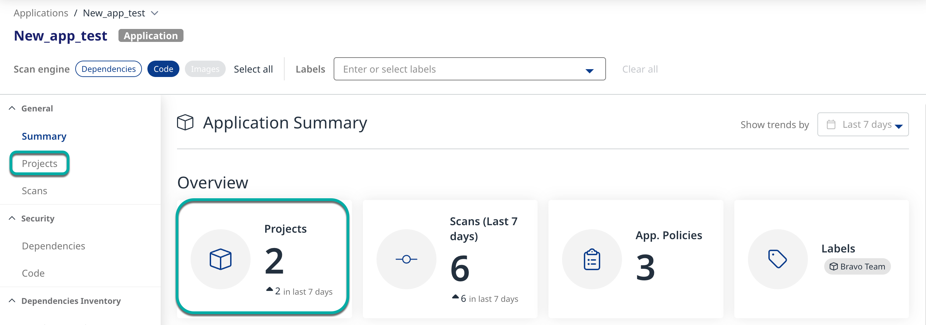Viewport: 926px width, 325px height.
Task: Click the App. Policies clipboard icon
Action: (x=592, y=259)
